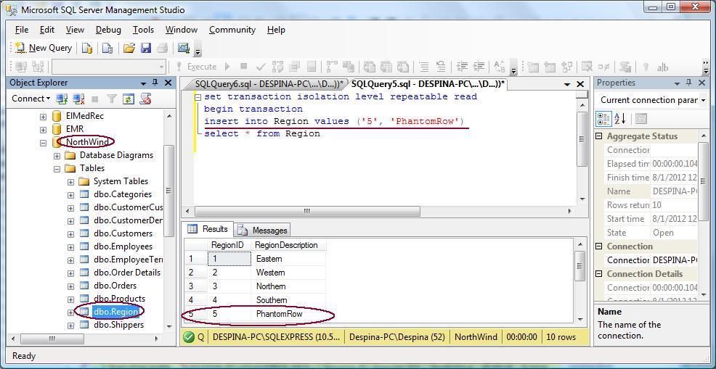
Task: Pin the Object Explorer panel
Action: pyautogui.click(x=155, y=83)
